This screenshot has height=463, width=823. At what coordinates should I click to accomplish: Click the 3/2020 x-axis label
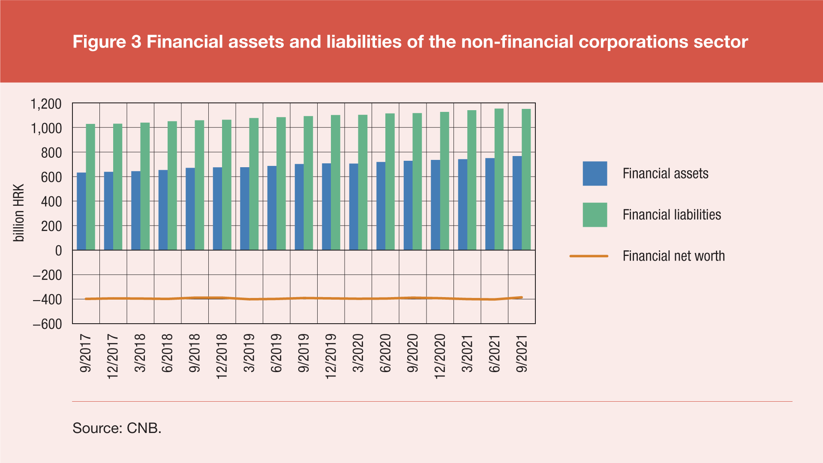click(x=358, y=353)
